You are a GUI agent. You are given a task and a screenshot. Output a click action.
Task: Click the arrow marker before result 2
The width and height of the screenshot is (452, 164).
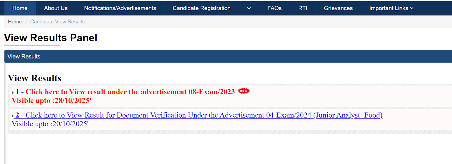click(x=13, y=116)
